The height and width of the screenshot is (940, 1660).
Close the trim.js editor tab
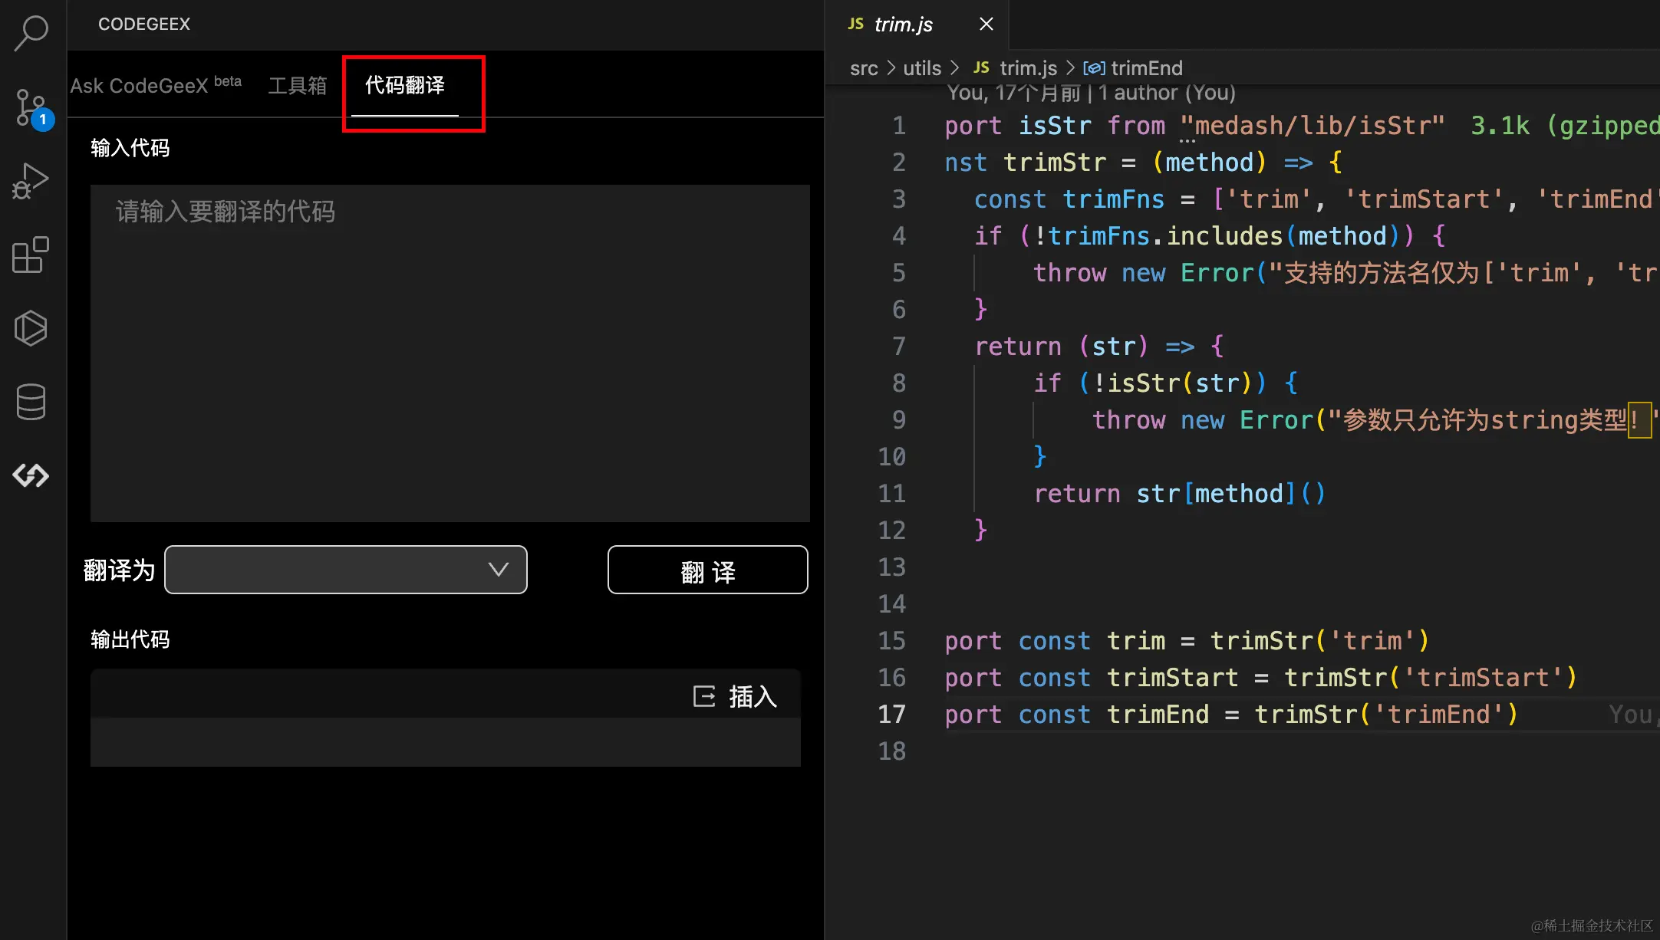[x=986, y=25]
